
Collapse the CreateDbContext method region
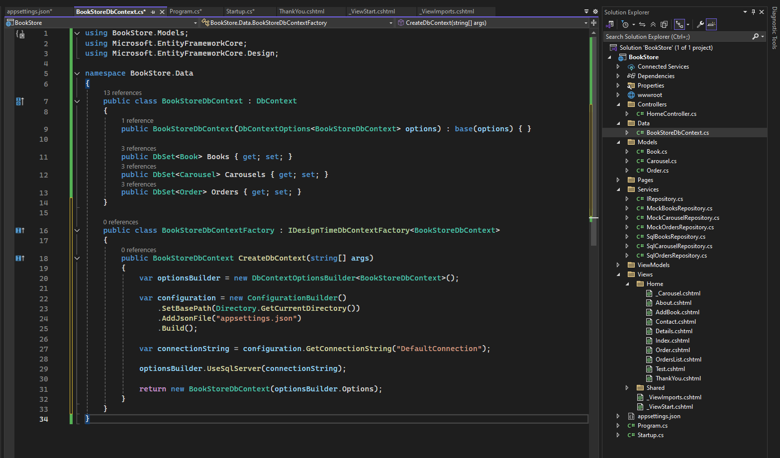pyautogui.click(x=77, y=259)
